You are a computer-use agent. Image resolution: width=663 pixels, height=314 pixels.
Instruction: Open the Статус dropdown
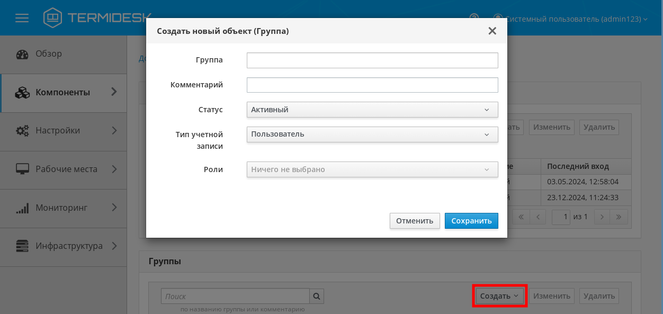coord(372,110)
